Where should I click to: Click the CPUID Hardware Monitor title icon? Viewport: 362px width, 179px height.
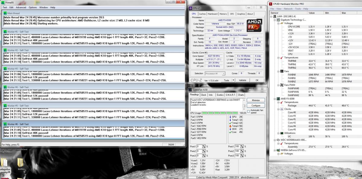[271, 4]
